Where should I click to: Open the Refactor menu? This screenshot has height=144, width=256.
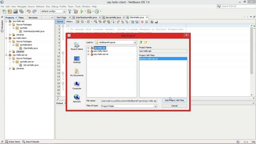click(x=40, y=6)
